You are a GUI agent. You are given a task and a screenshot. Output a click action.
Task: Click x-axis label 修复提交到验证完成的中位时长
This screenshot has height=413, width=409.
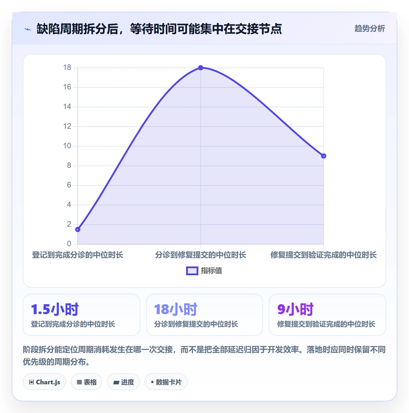[323, 255]
